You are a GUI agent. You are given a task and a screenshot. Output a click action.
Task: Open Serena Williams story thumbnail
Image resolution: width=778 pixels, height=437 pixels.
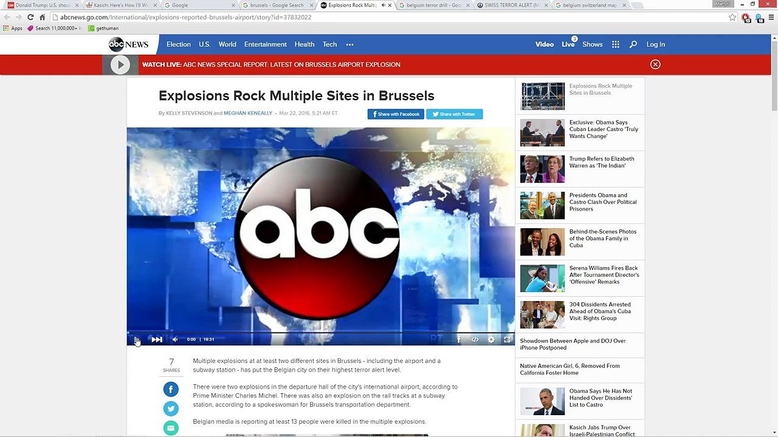pos(542,278)
